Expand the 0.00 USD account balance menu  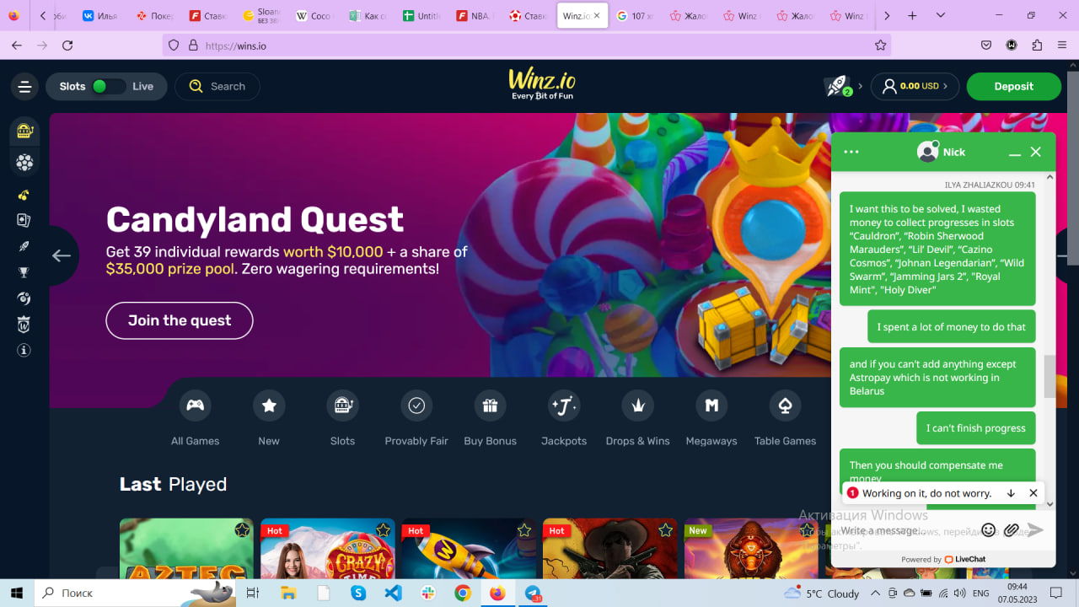[915, 86]
